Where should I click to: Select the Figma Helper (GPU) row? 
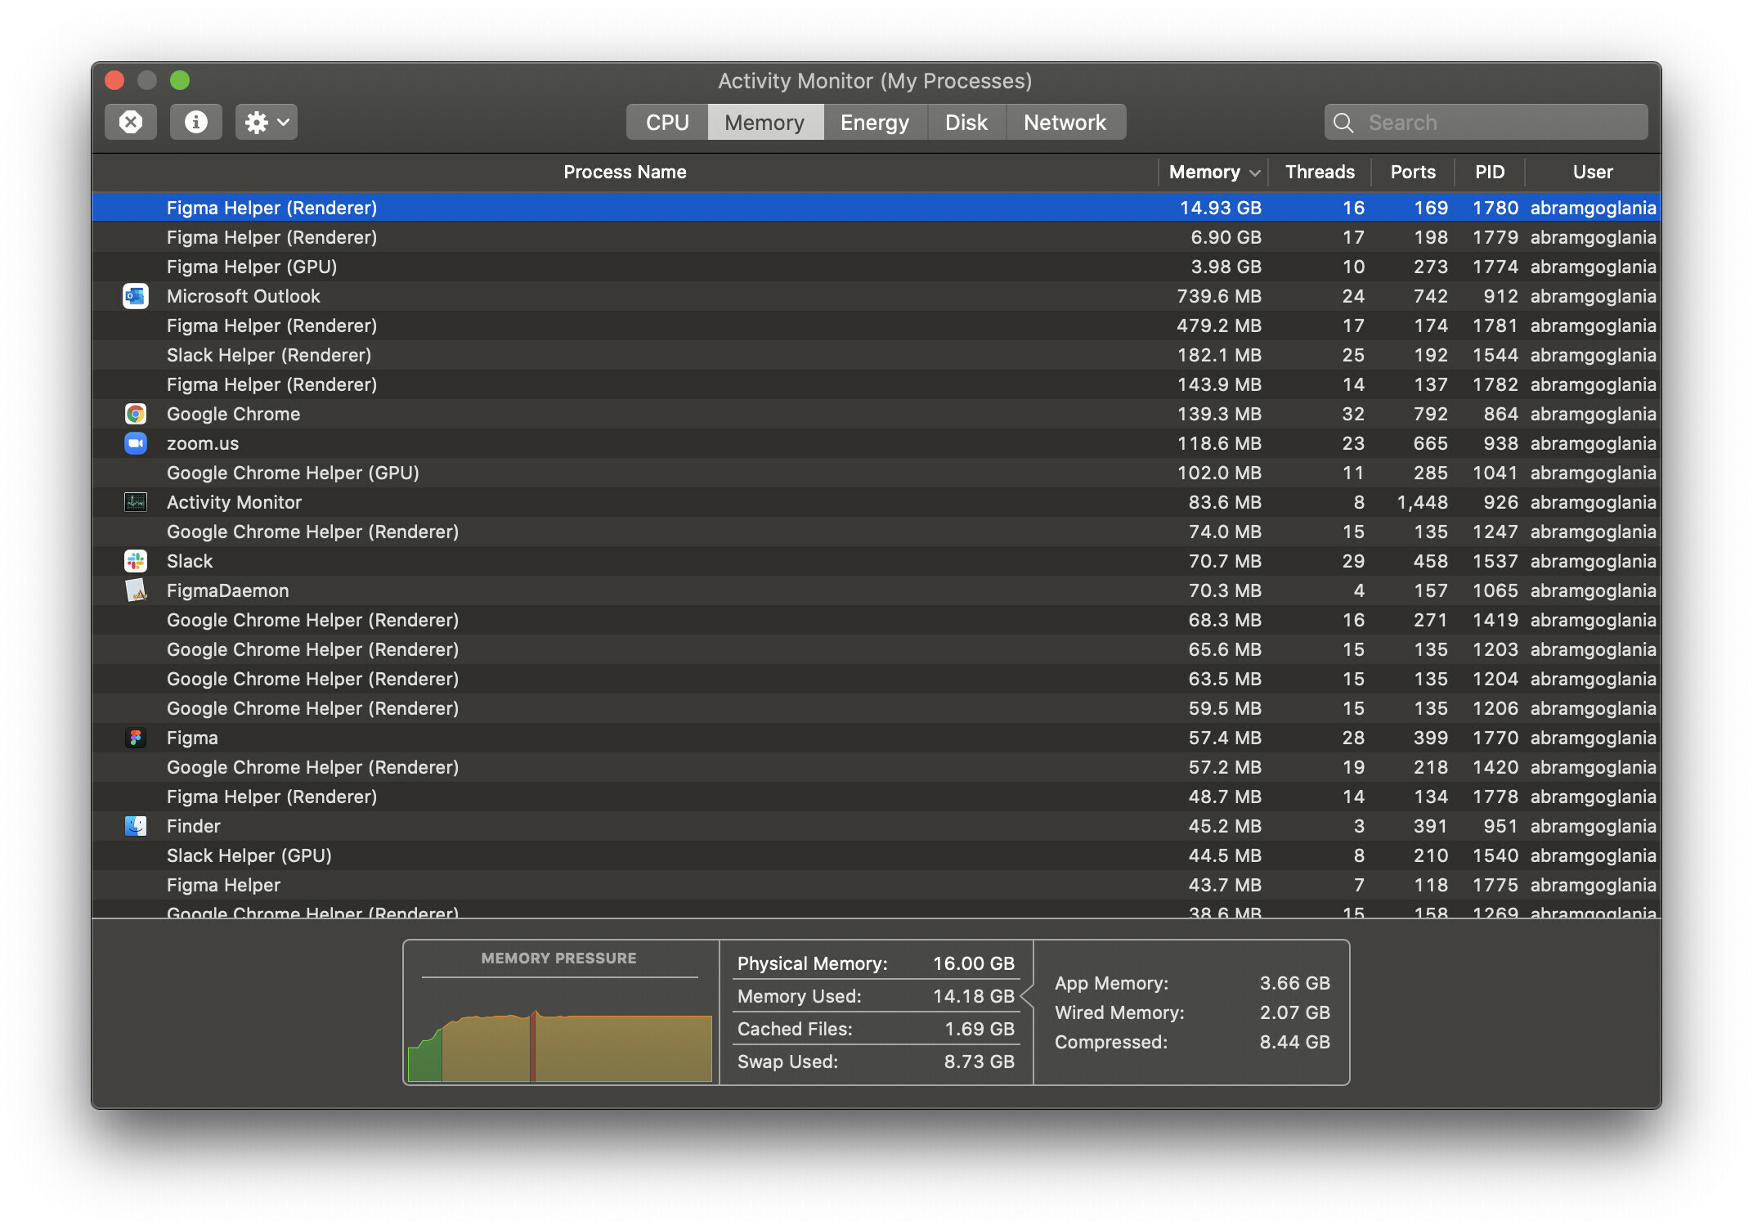876,267
